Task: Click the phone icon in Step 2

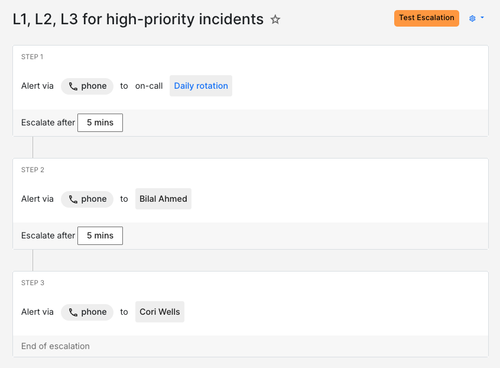Action: [73, 199]
